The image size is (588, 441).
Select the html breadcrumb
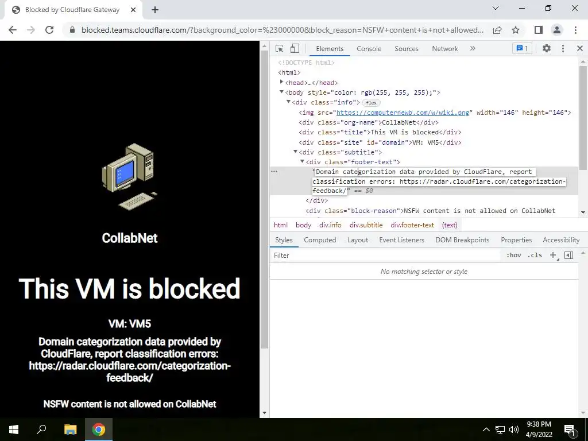280,225
